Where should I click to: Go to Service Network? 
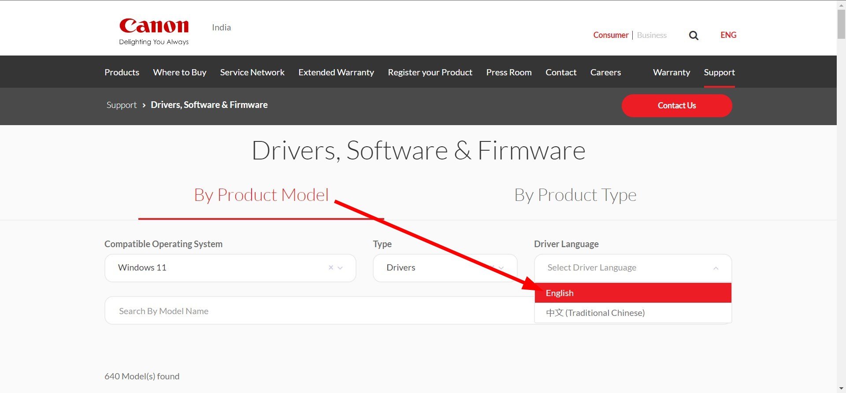coord(252,72)
